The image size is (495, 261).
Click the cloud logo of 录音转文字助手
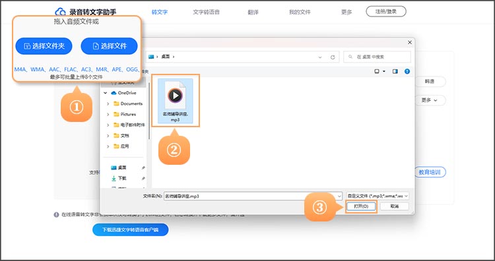pyautogui.click(x=60, y=12)
